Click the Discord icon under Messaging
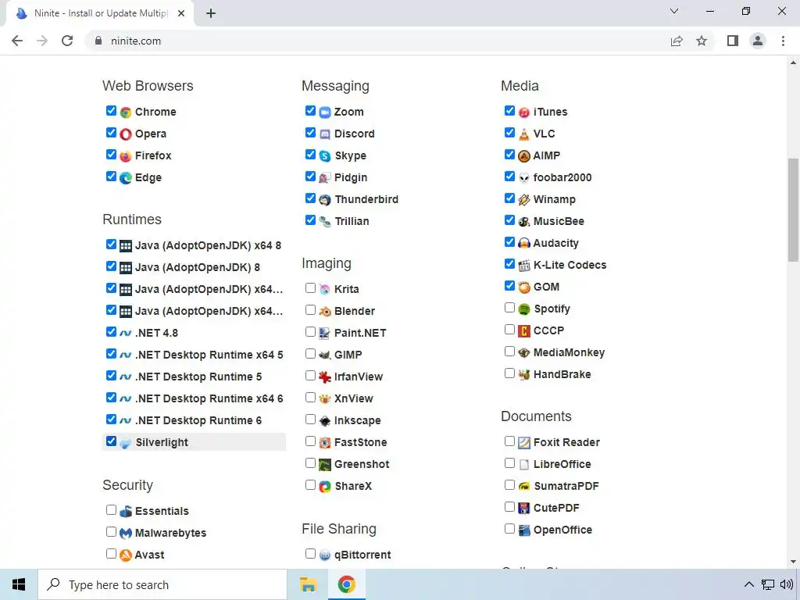The height and width of the screenshot is (600, 800). pos(325,134)
